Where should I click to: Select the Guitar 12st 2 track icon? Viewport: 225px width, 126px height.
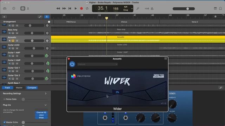point(4,77)
